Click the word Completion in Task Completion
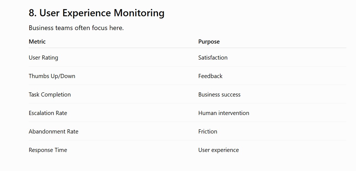356x171 pixels. point(56,95)
